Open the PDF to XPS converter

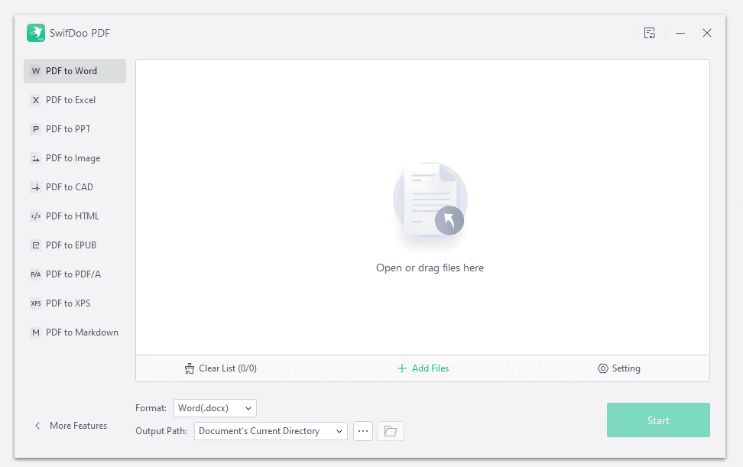pos(68,303)
